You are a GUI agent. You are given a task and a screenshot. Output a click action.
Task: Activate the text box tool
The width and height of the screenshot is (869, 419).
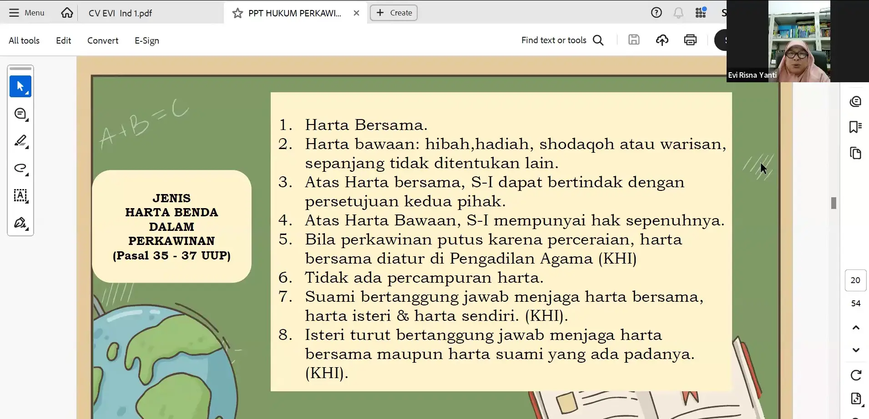[x=20, y=196]
